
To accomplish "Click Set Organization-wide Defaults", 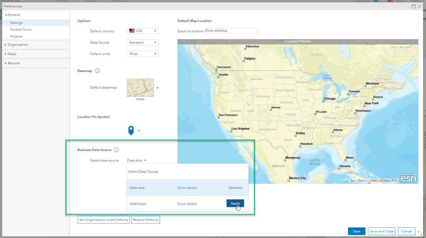I will click(104, 220).
